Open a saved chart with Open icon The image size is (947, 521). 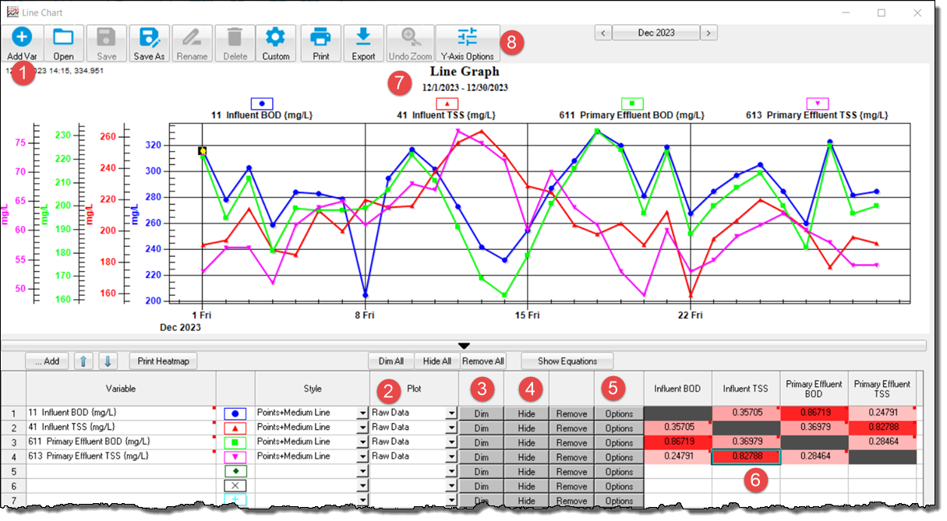64,44
